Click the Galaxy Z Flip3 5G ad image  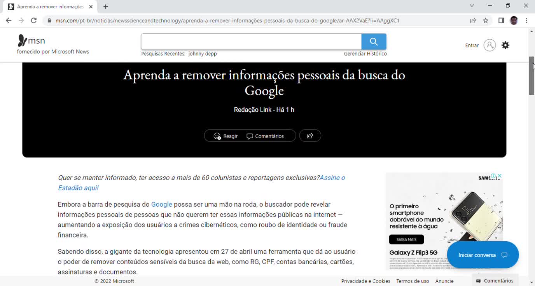444,221
